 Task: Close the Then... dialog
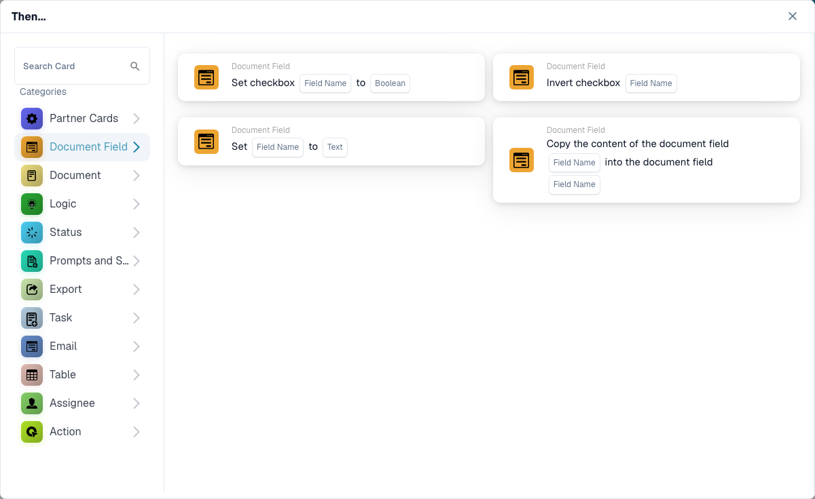[x=793, y=16]
